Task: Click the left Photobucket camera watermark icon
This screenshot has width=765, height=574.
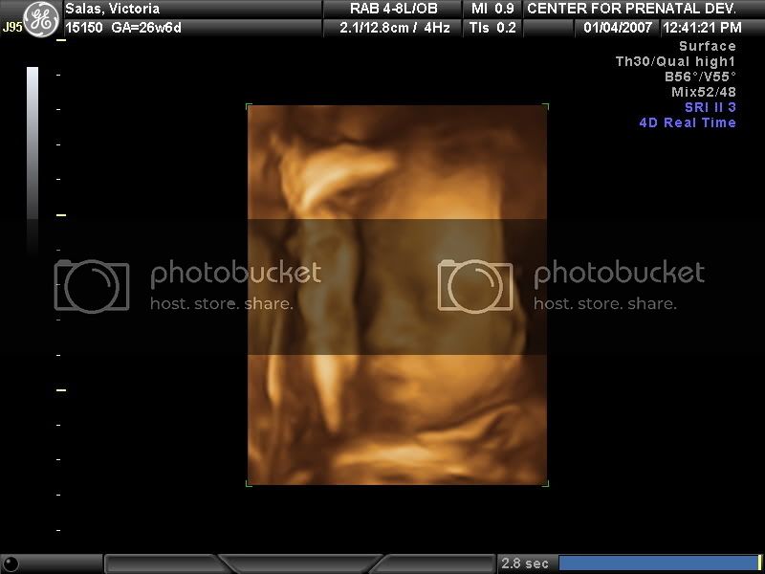Action: click(x=92, y=285)
